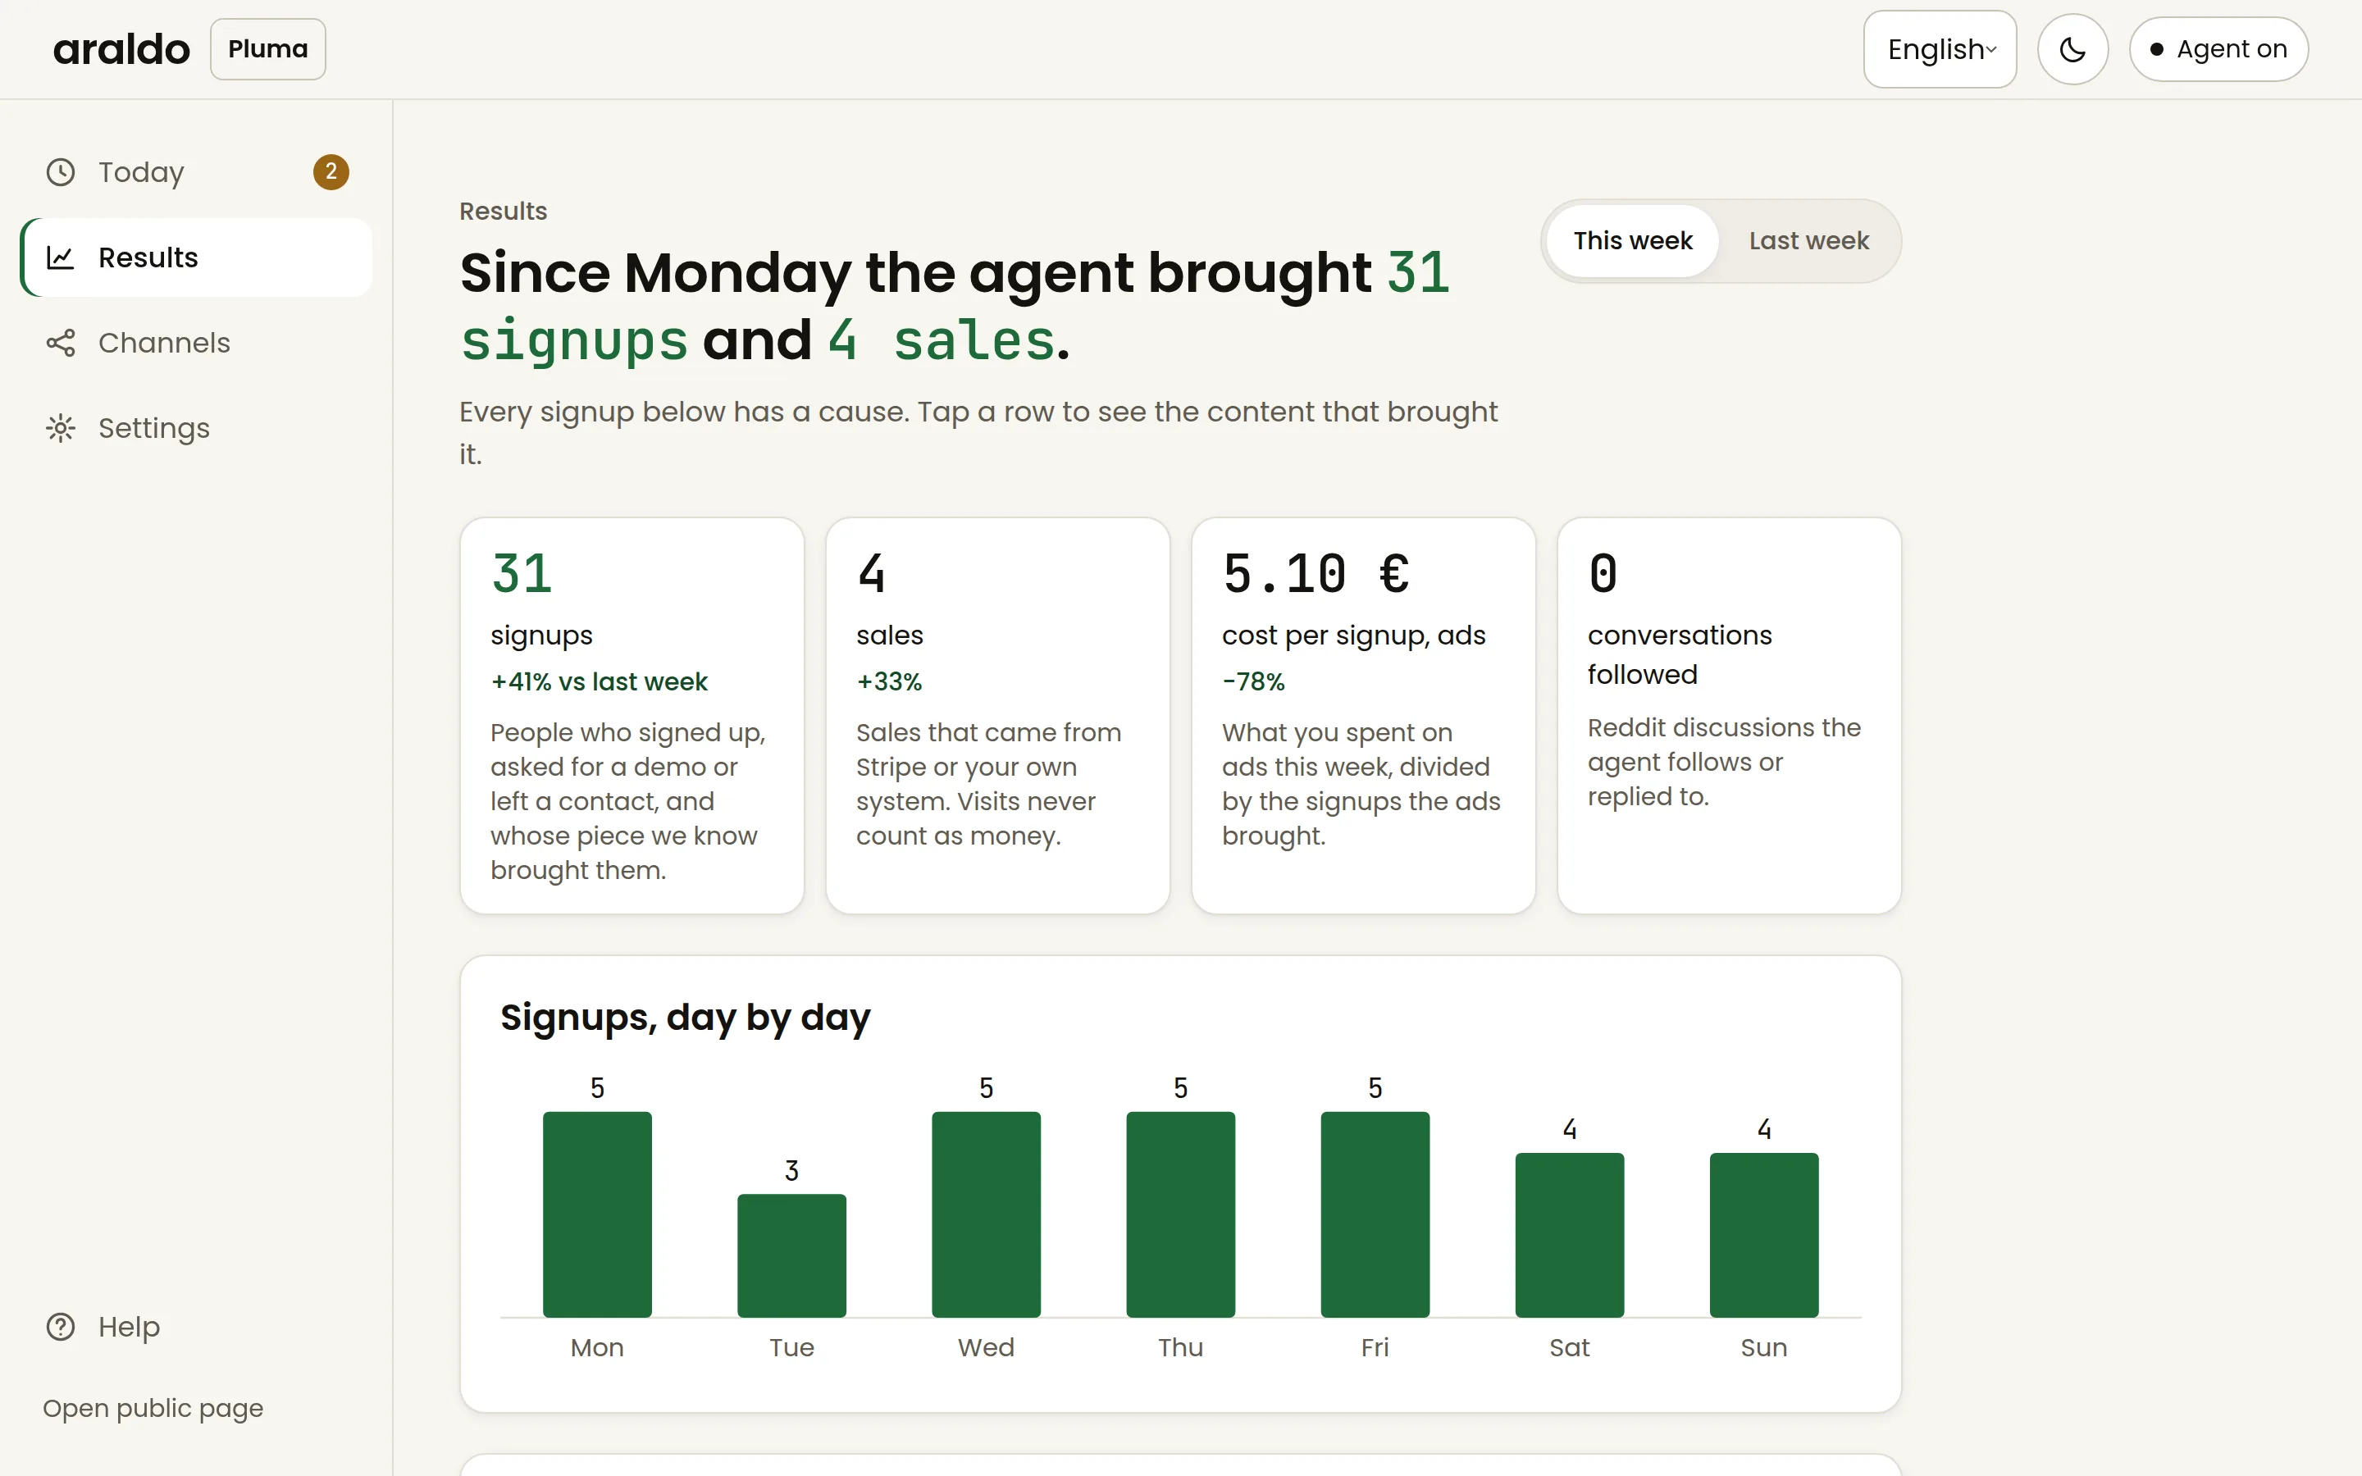The image size is (2362, 1476).
Task: Click Open public page link
Action: pyautogui.click(x=153, y=1408)
